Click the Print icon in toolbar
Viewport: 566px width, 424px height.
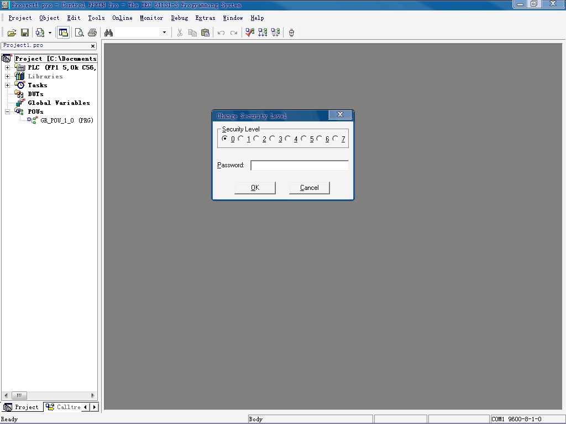point(92,33)
